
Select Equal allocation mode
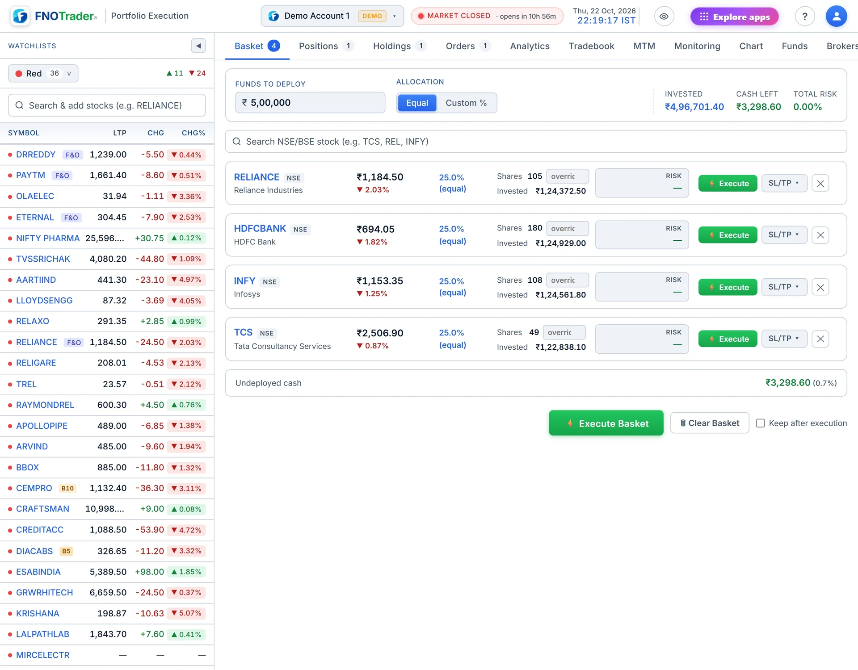click(417, 103)
